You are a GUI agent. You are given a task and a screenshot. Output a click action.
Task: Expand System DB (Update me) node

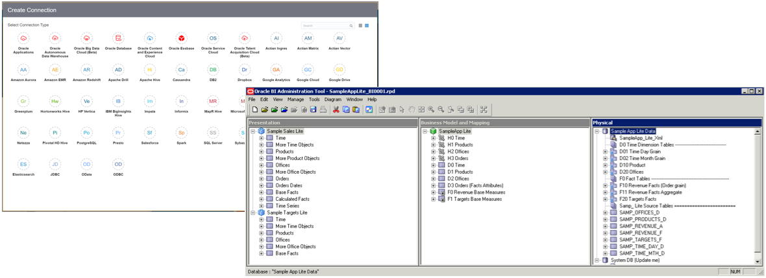[x=597, y=261]
